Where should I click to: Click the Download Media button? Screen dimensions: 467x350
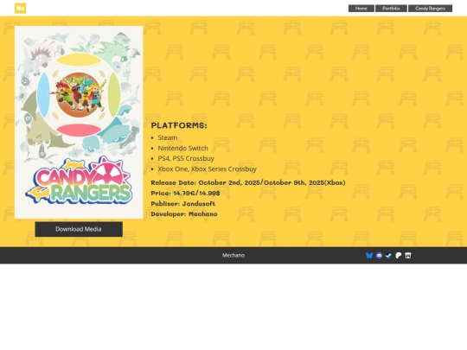point(79,229)
